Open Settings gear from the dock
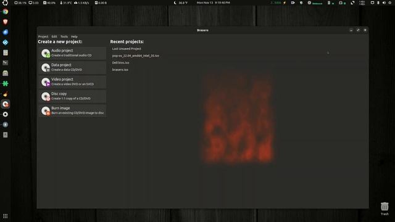 6,114
